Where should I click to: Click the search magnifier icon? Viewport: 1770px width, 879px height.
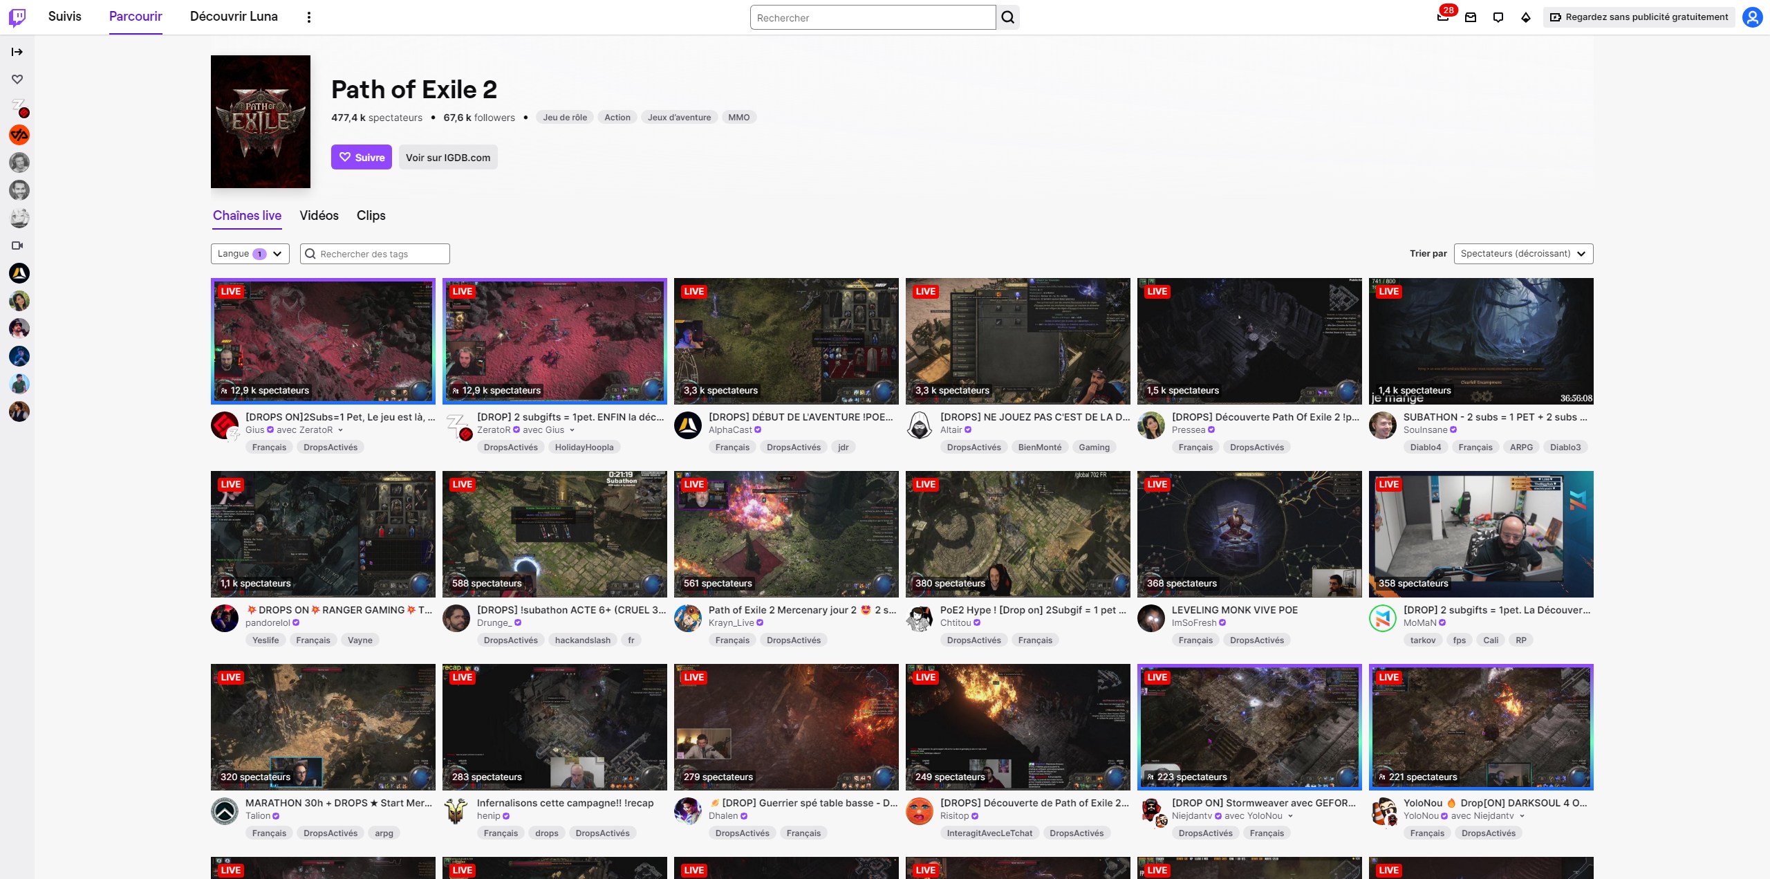(1007, 17)
